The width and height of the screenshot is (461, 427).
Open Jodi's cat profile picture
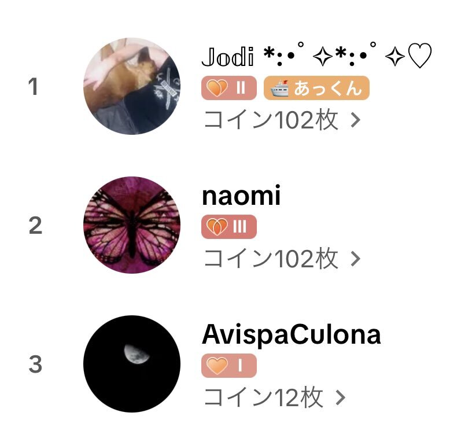(x=132, y=86)
